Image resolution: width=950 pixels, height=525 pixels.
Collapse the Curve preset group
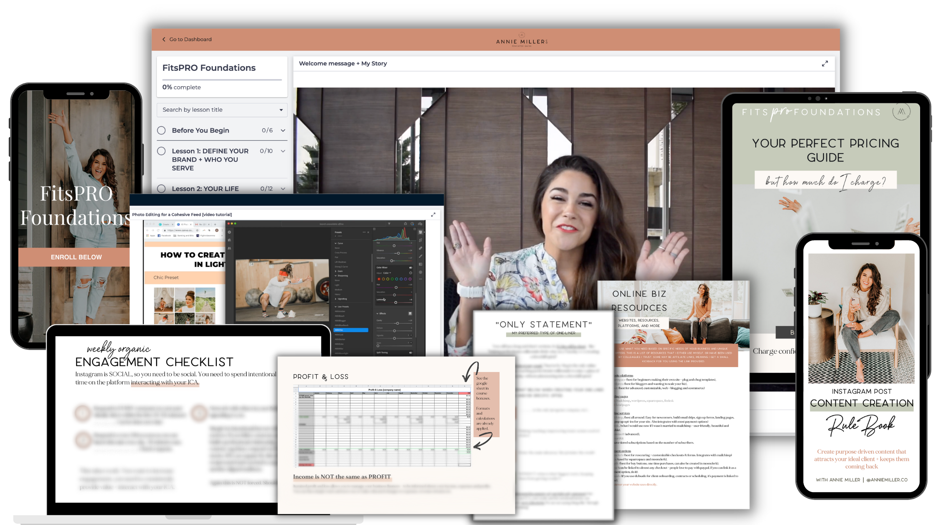coord(335,243)
